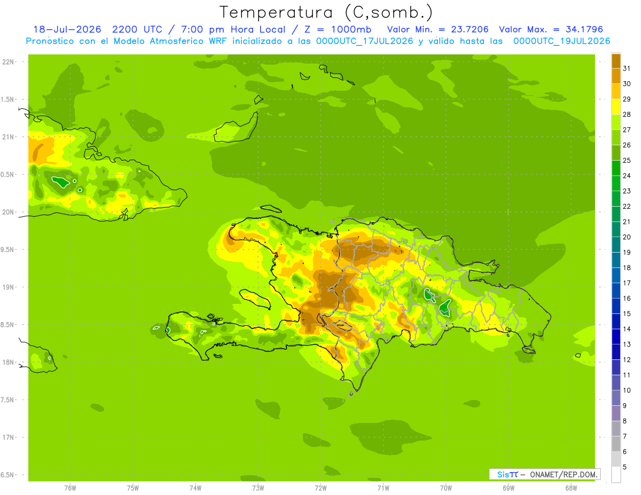This screenshot has width=641, height=495.
Task: Click the 'Temperatura (C,somb.)' chart title
Action: pos(326,12)
